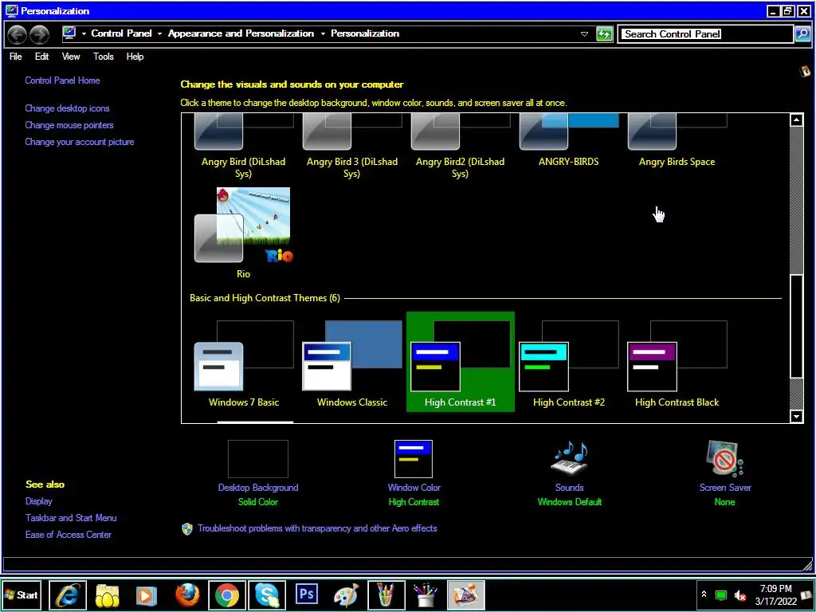The image size is (816, 612).
Task: Click in the Search Control Panel field
Action: 705,33
